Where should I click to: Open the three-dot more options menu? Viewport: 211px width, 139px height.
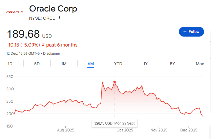tap(60, 18)
